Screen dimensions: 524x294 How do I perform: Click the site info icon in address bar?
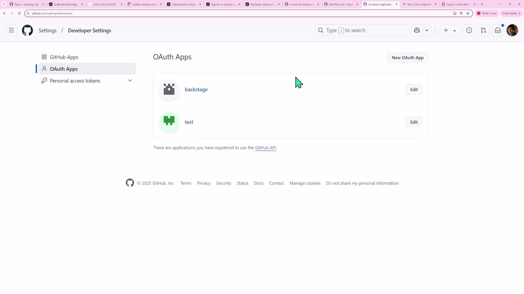[x=28, y=13]
